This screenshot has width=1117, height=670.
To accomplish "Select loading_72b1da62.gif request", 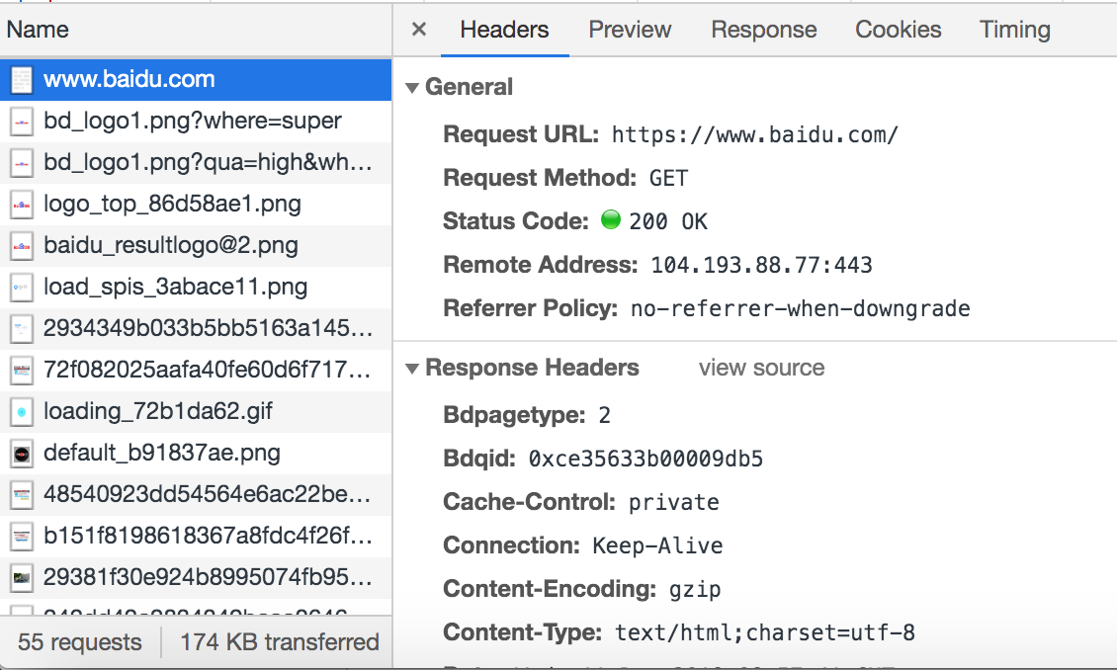I will point(196,411).
